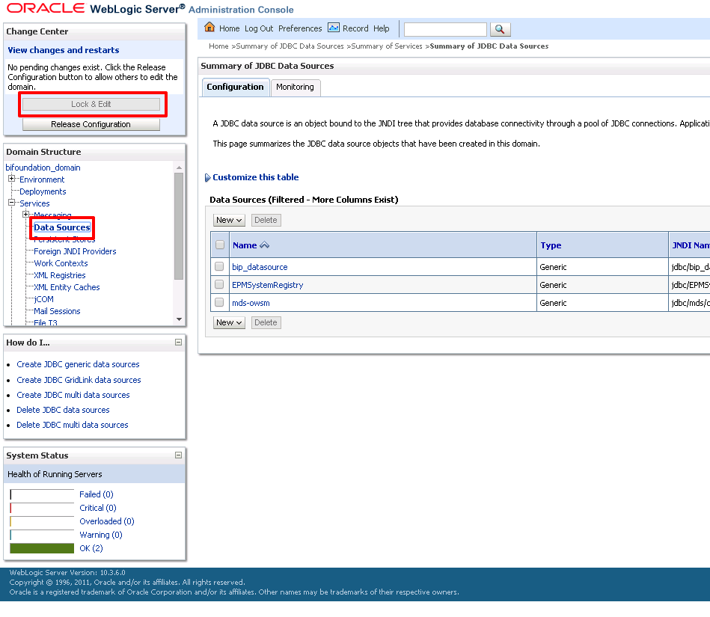
Task: Check the EPMSystemRegistry row checkbox
Action: (x=219, y=284)
